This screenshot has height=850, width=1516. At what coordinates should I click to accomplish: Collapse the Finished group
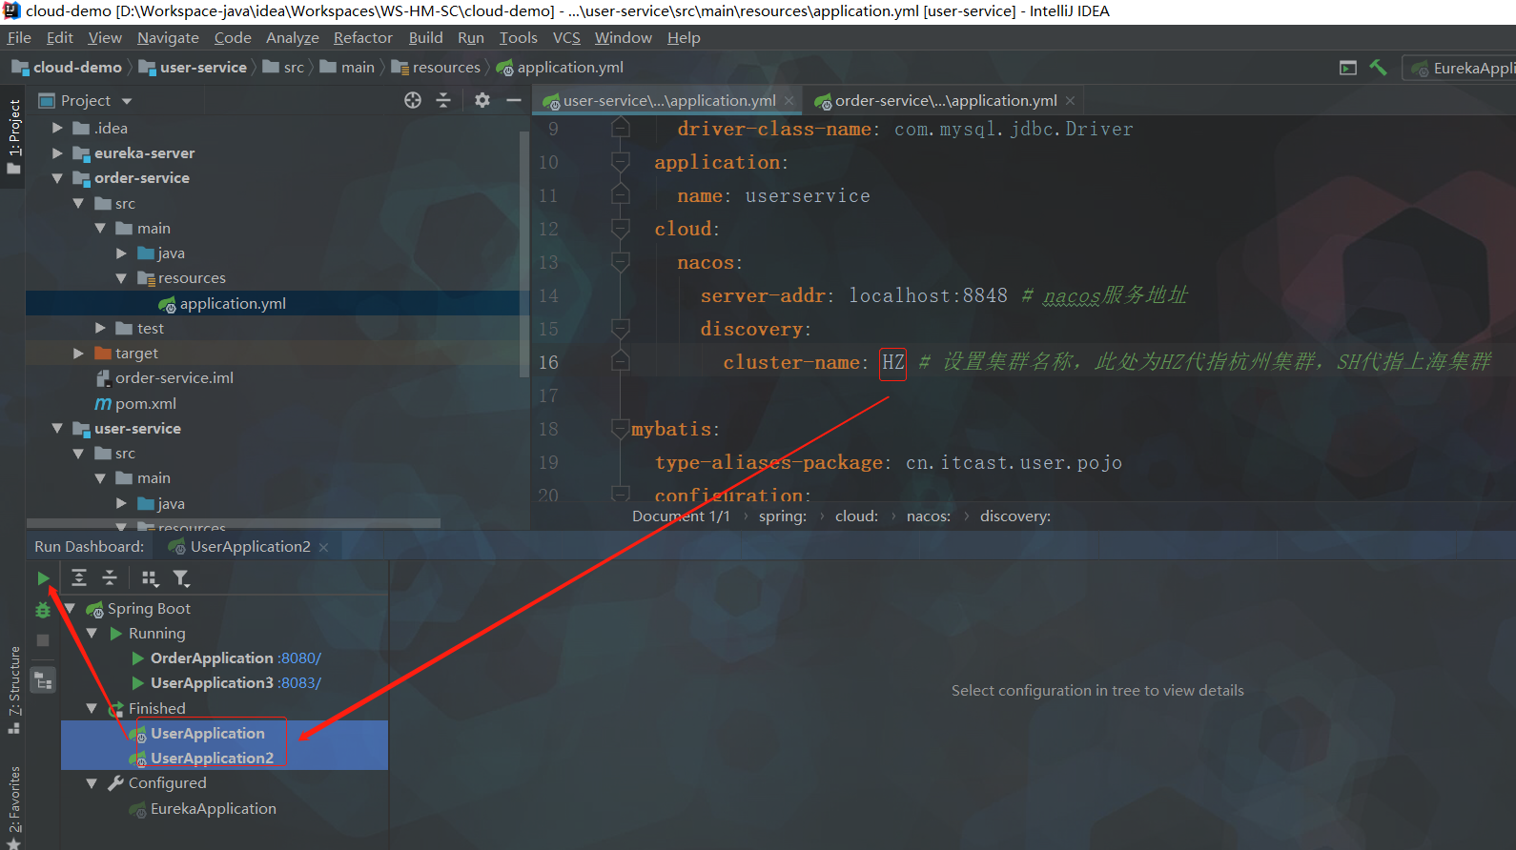[92, 708]
